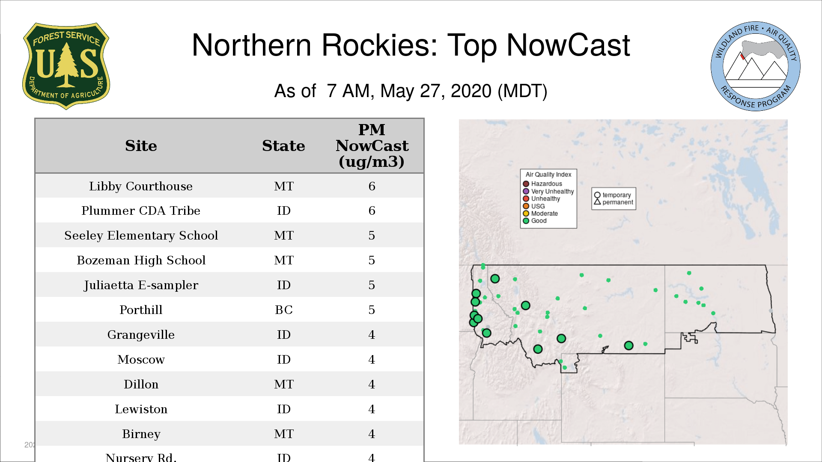The image size is (822, 462).
Task: Click the Forest Service shield logo
Action: coord(66,66)
